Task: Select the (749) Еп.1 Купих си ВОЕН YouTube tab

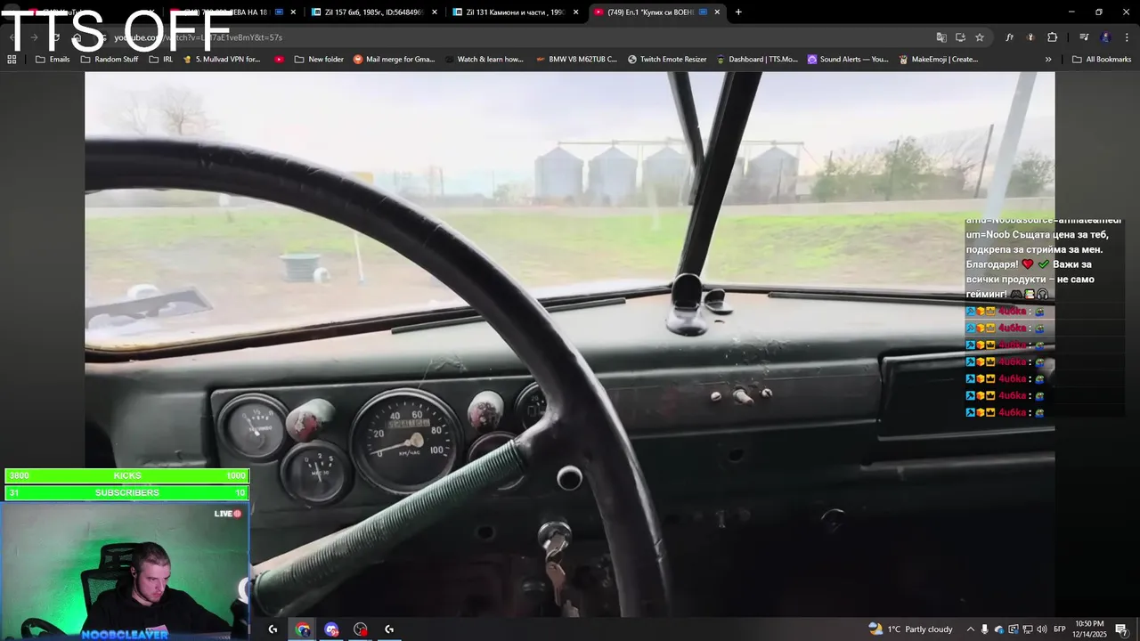Action: (656, 12)
